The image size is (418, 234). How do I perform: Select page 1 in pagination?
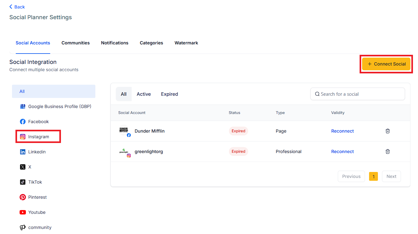373,176
